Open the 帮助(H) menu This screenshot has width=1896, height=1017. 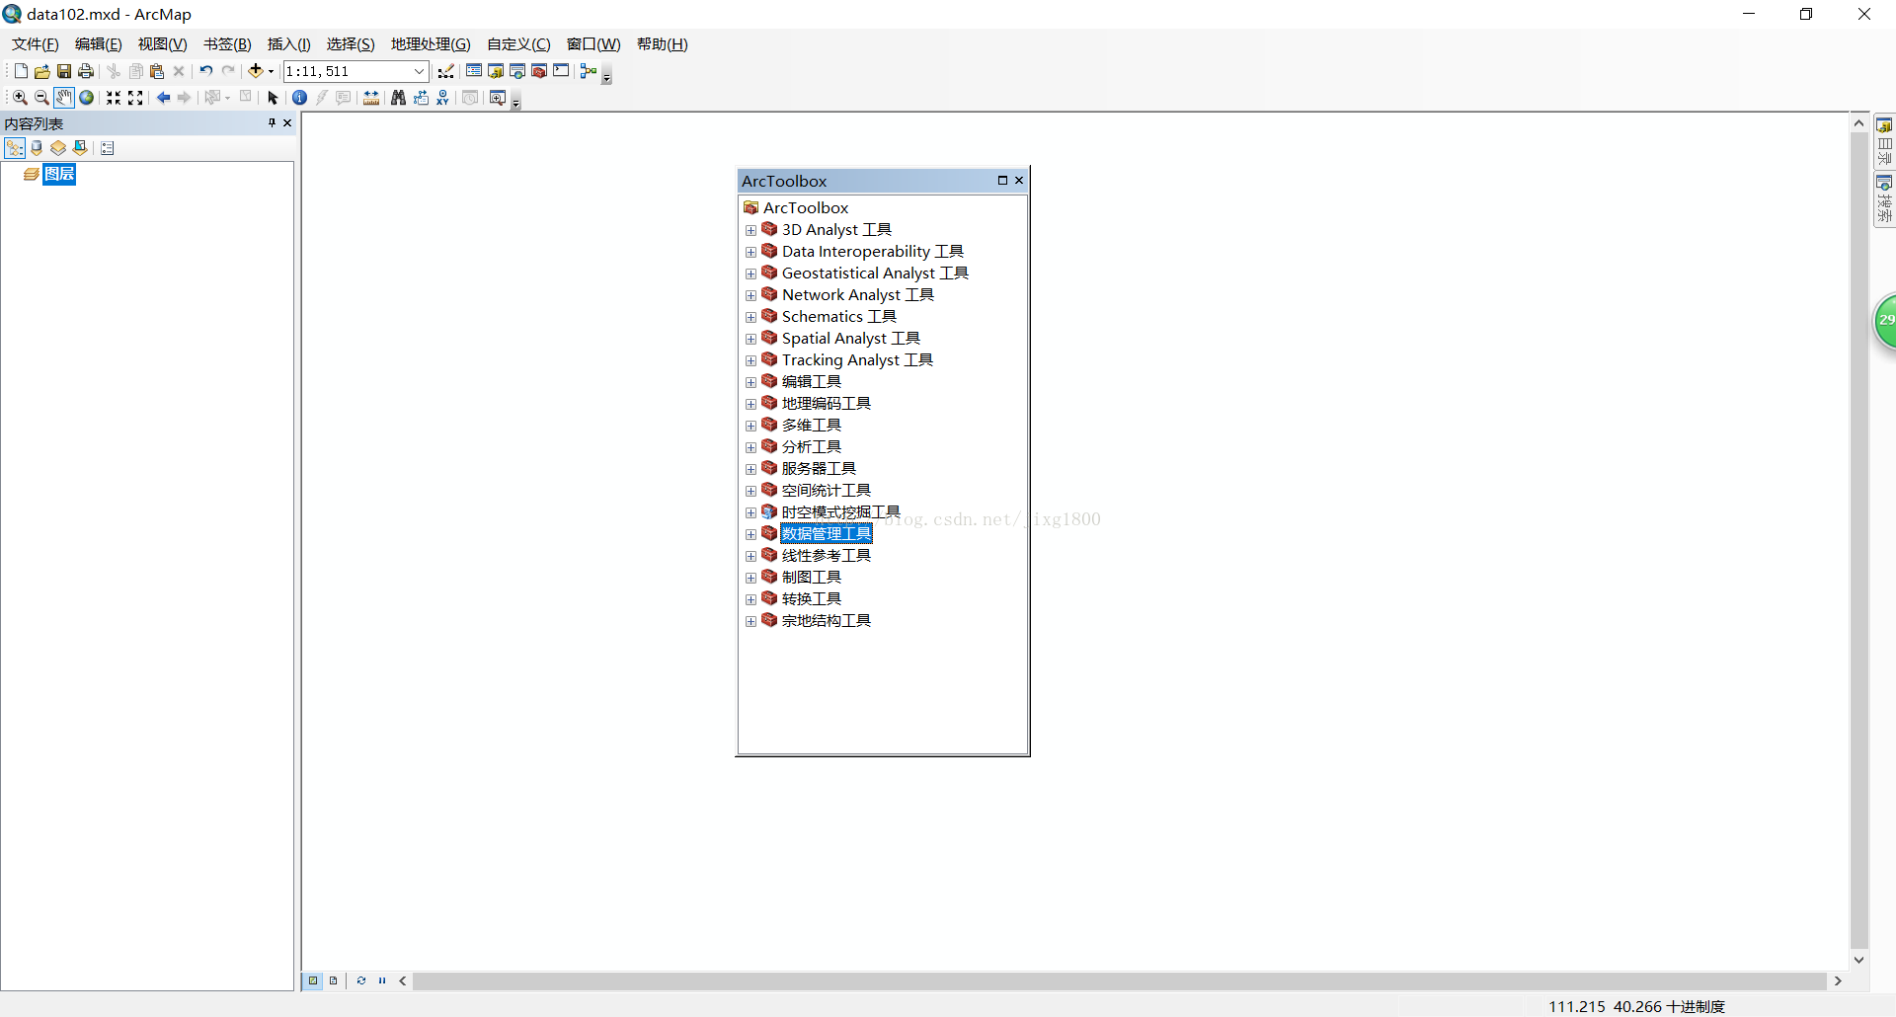pos(663,44)
